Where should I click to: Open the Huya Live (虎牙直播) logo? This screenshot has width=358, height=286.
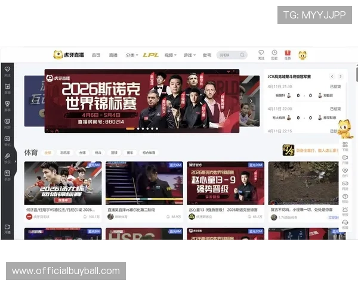coord(69,55)
